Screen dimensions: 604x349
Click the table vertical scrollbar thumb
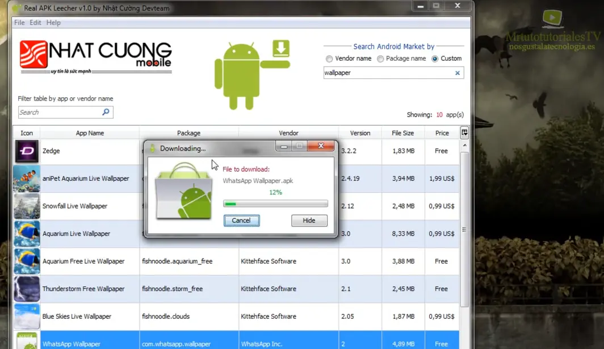(464, 230)
